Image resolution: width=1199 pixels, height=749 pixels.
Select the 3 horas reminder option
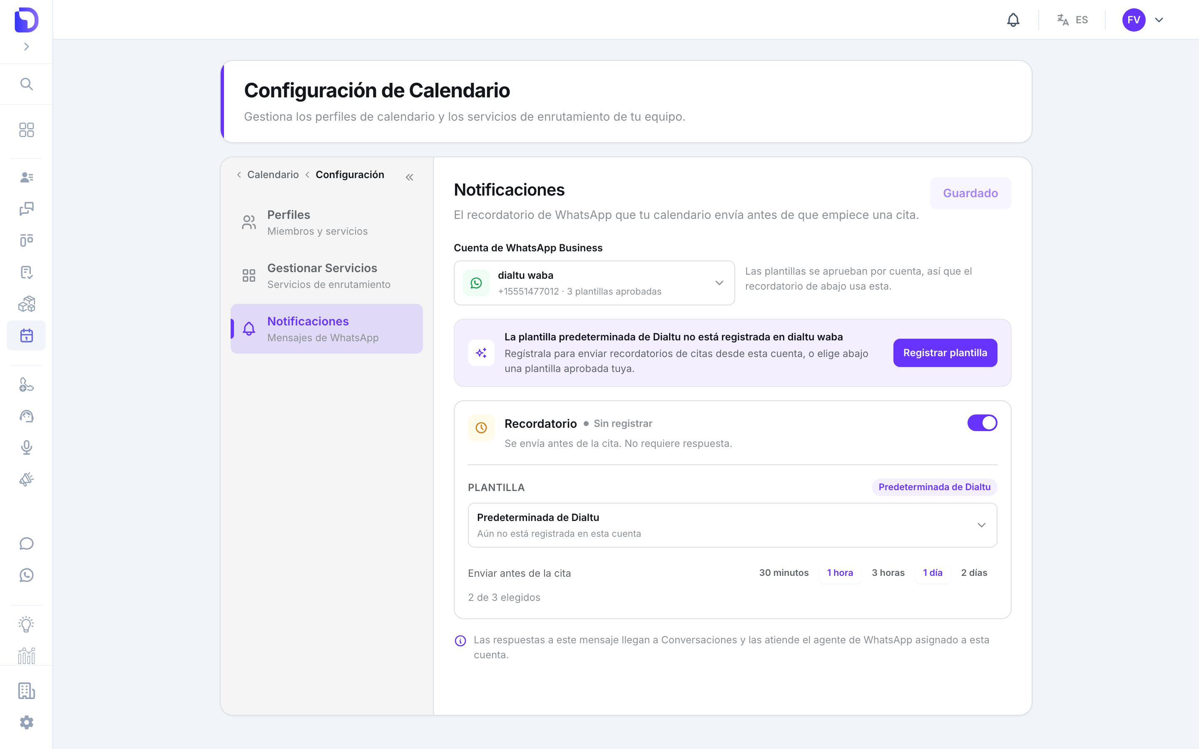(888, 573)
